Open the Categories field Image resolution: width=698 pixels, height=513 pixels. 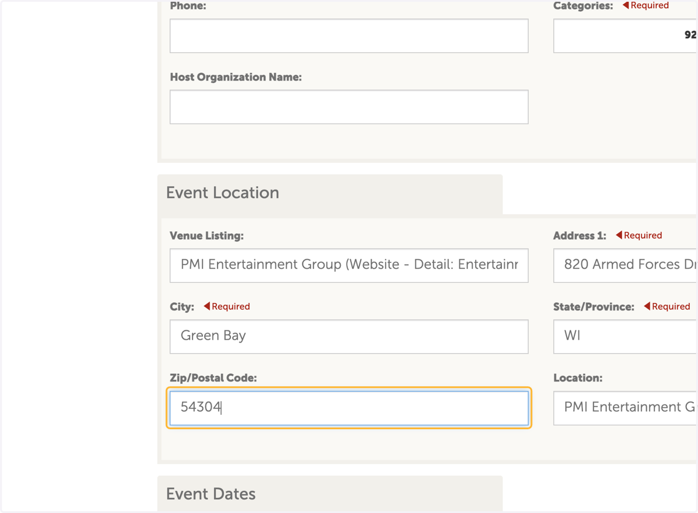[x=625, y=36]
